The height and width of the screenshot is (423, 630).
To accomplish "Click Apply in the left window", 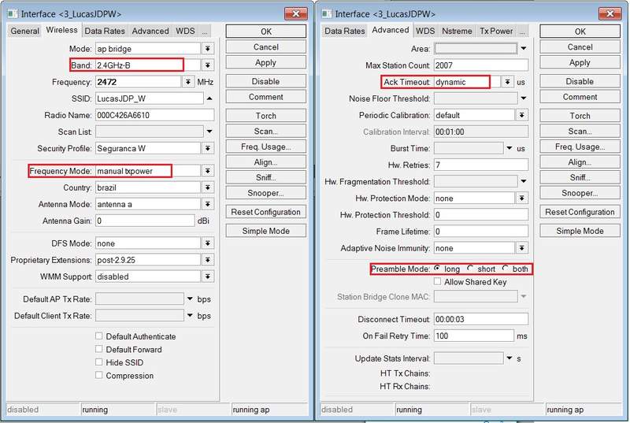I will [266, 63].
